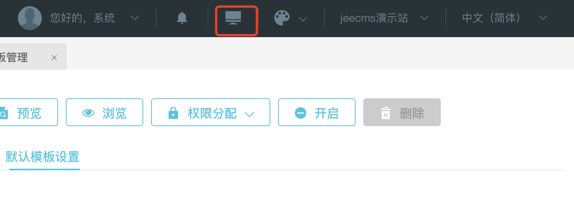Click the notification bell icon
This screenshot has width=574, height=202.
pyautogui.click(x=182, y=18)
